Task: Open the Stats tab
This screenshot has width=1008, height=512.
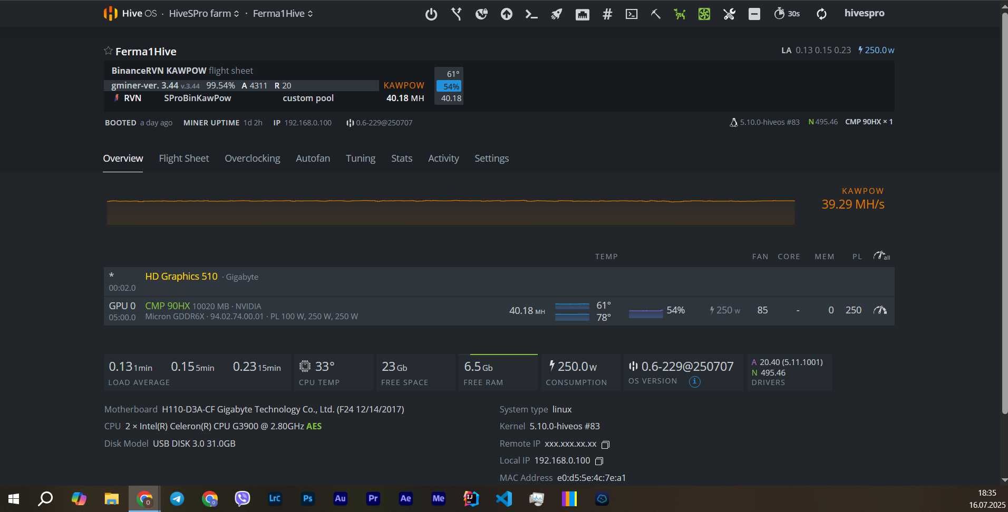Action: pyautogui.click(x=402, y=159)
